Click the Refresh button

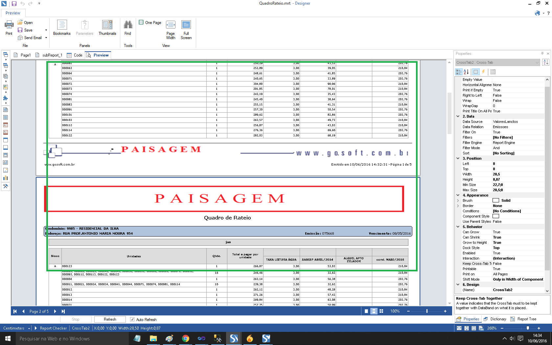pos(110,319)
